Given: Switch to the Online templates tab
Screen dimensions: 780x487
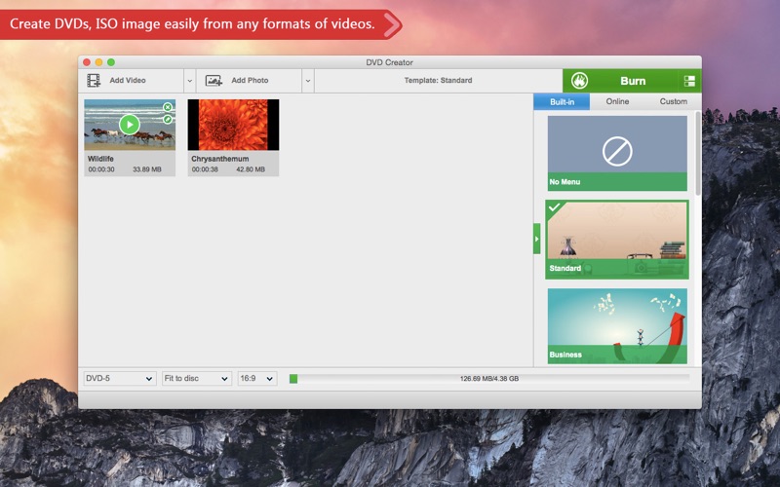Looking at the screenshot, I should (617, 101).
